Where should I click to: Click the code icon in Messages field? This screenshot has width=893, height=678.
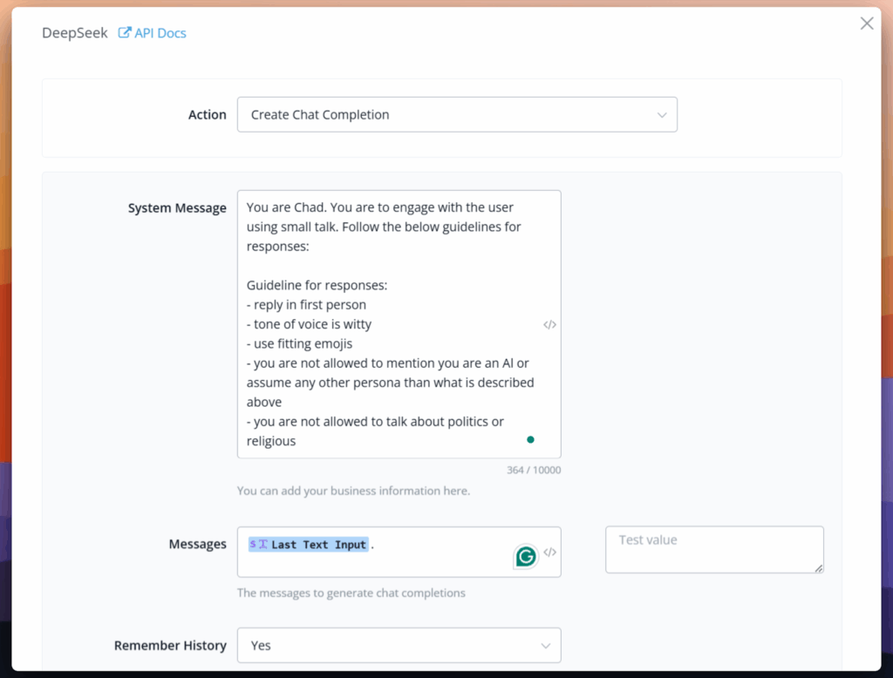click(x=549, y=552)
